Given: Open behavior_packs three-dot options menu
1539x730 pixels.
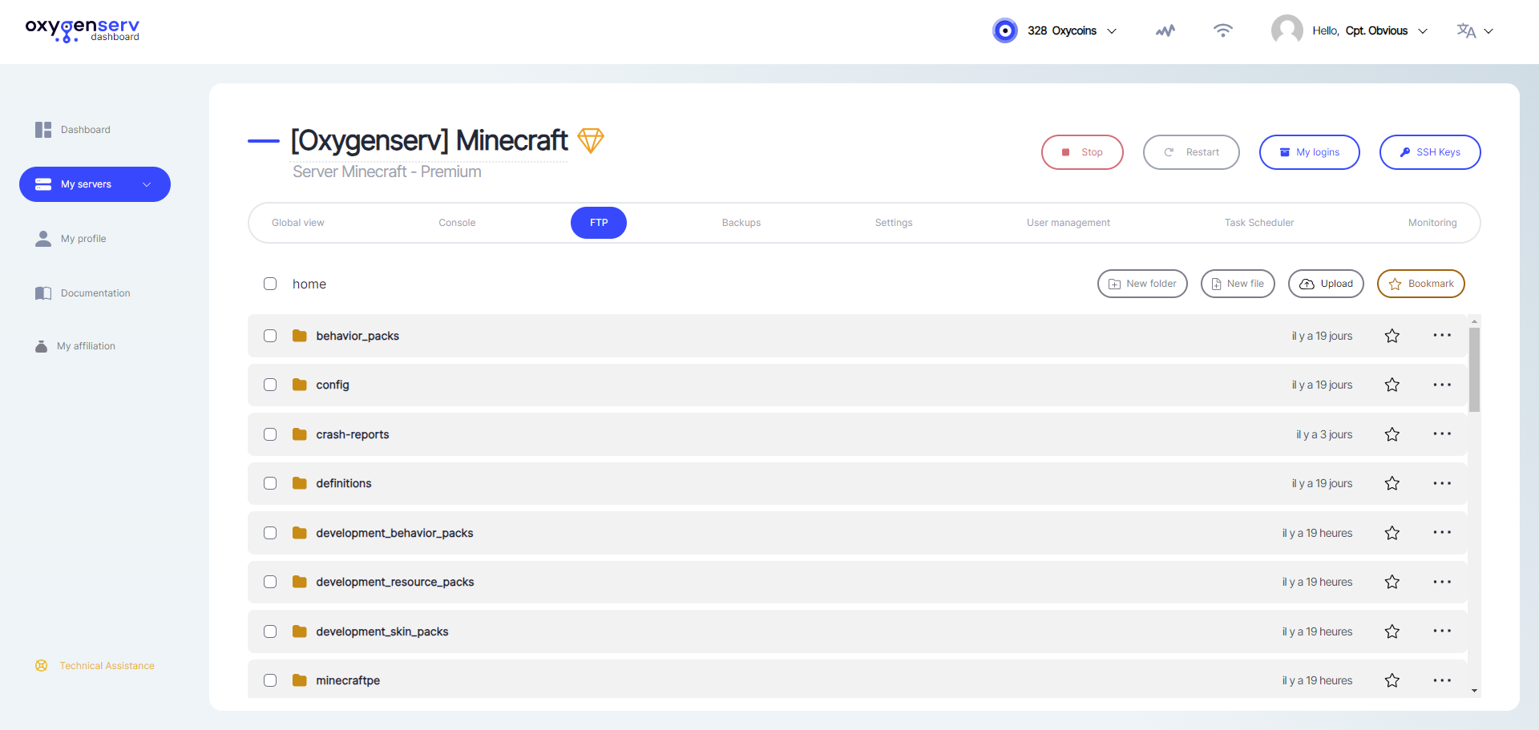Looking at the screenshot, I should click(1442, 336).
